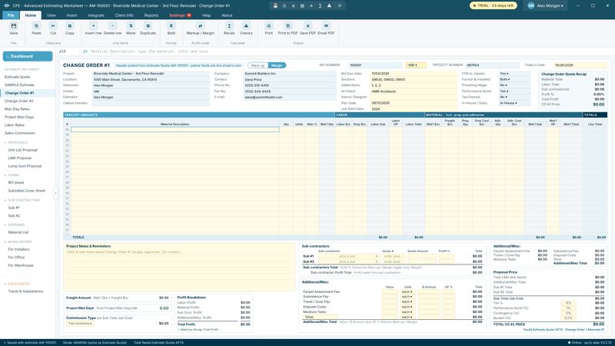Screen dimensions: 615x346
Task: Click the title bar gear settings icon
Action: point(340,6)
